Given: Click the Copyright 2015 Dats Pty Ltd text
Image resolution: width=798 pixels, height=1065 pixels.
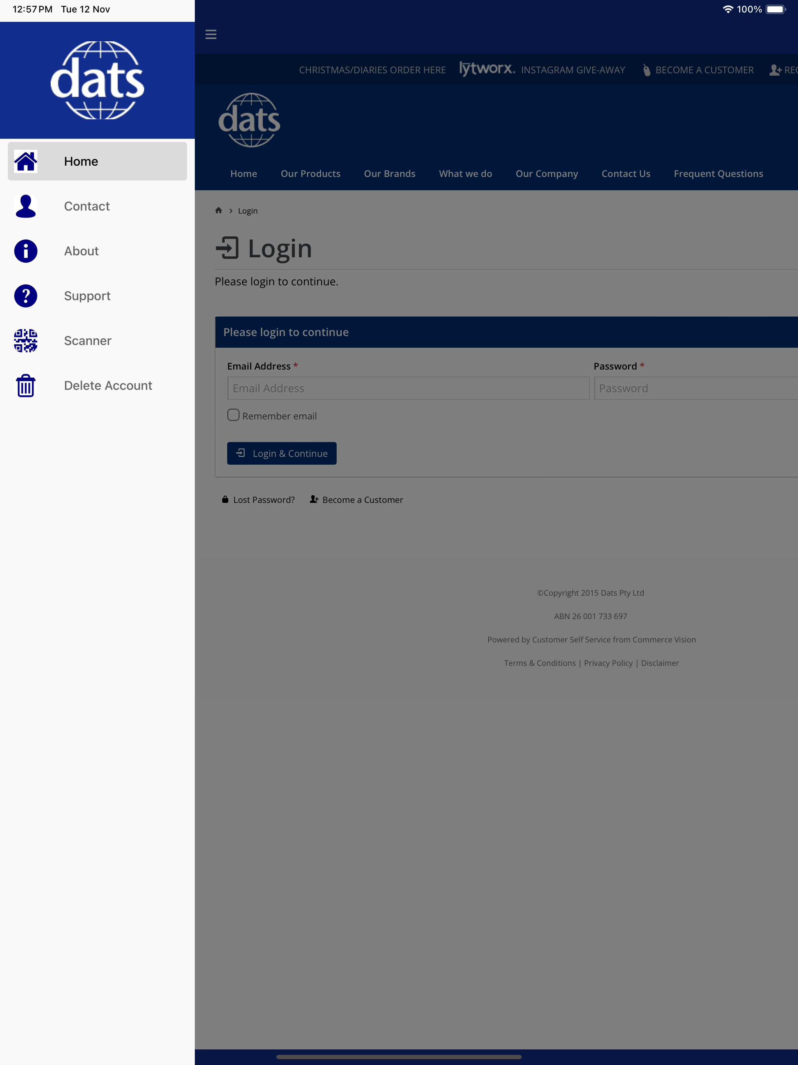Looking at the screenshot, I should 591,593.
